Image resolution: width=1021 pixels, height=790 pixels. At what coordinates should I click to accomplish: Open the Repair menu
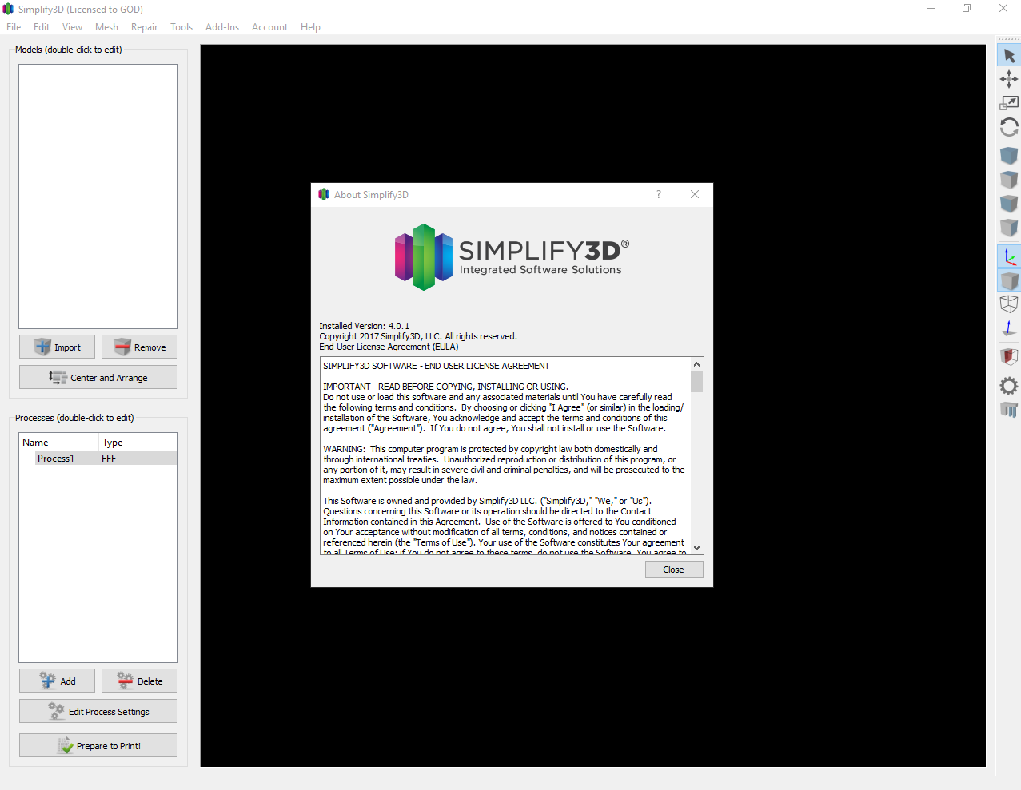[x=144, y=27]
